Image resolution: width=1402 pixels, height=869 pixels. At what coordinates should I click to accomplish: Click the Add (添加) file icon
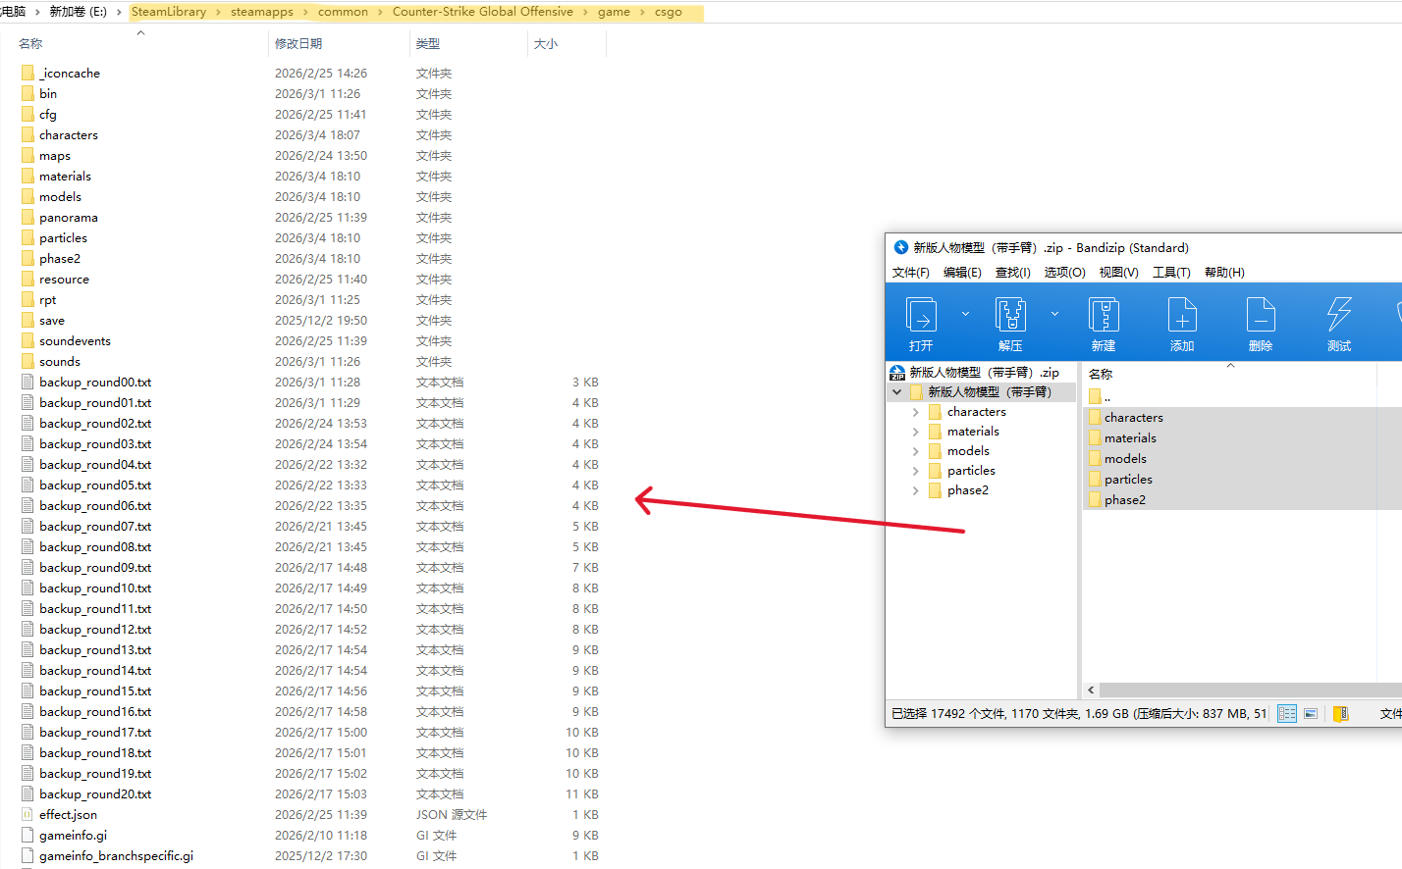1182,316
